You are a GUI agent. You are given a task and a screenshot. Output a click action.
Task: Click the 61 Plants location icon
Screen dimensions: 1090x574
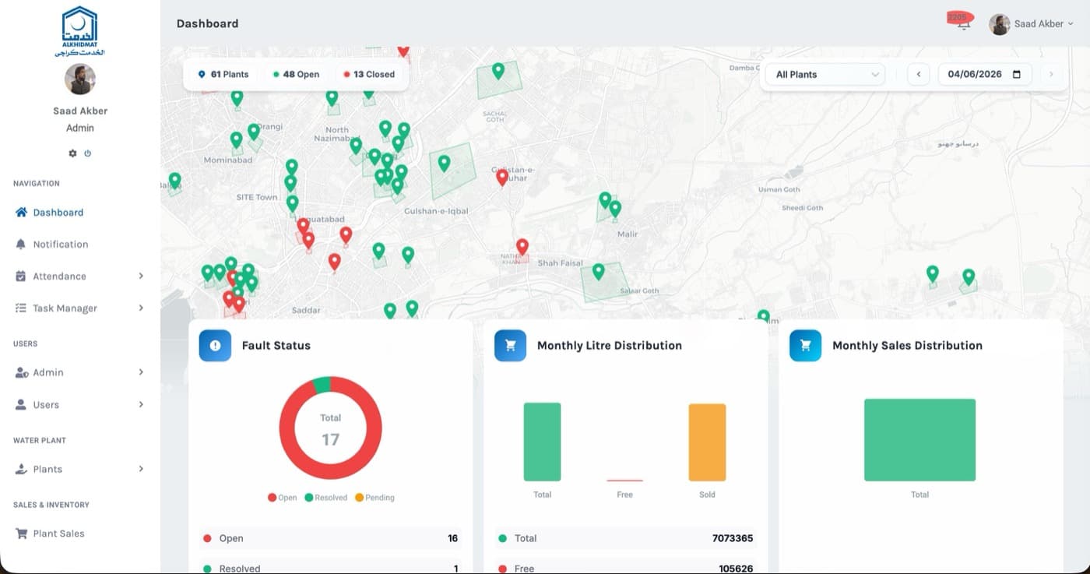point(202,74)
